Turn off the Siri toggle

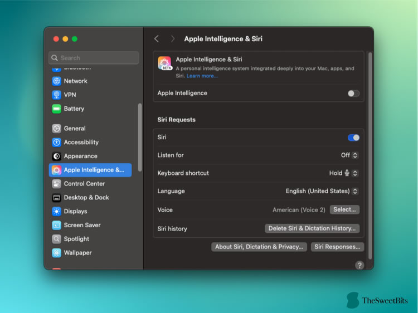tap(353, 138)
